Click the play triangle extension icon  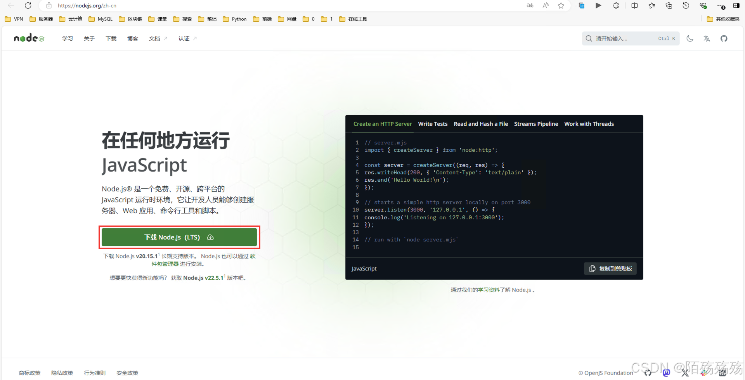click(598, 5)
